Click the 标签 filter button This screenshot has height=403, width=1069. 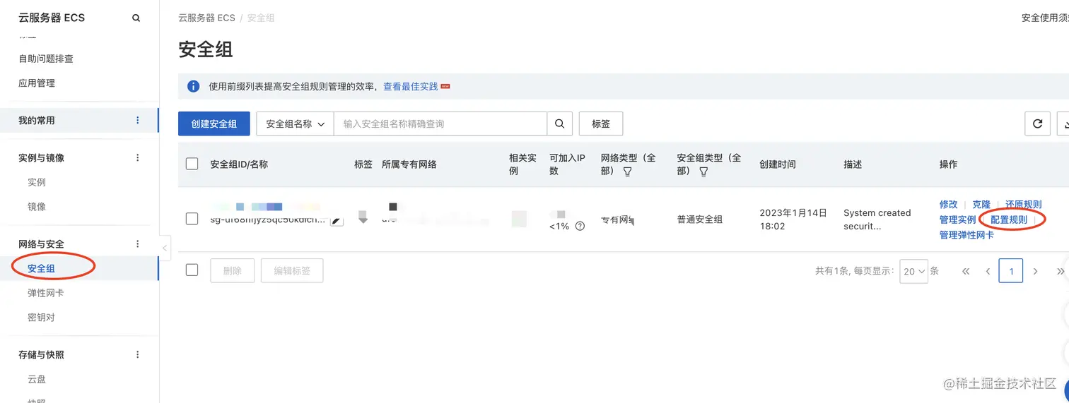coord(601,124)
